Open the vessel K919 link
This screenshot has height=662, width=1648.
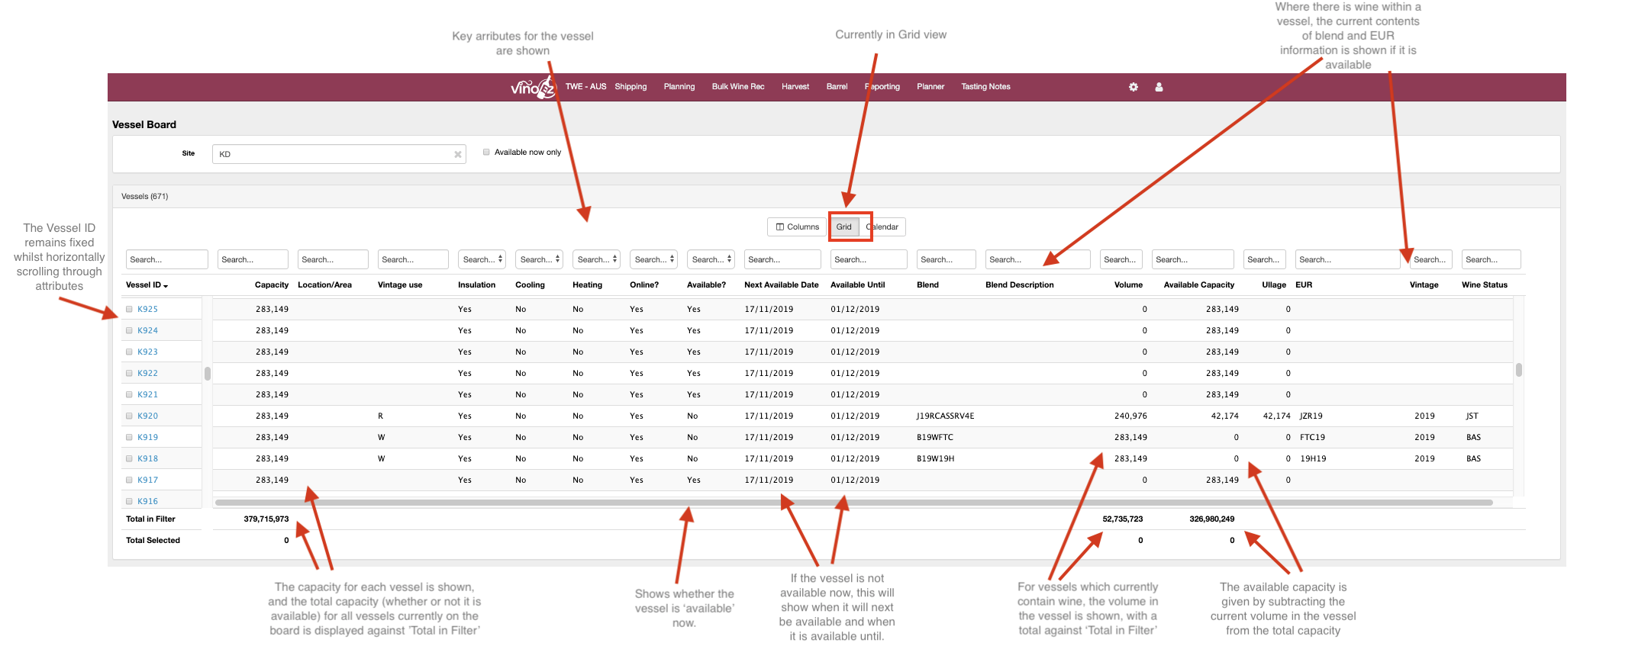click(148, 437)
